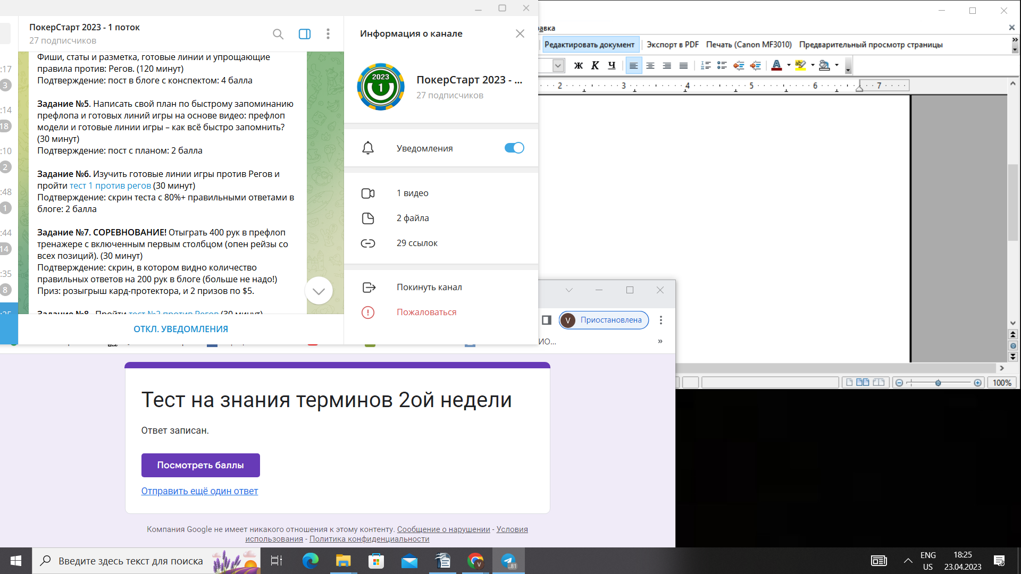Click the Приостановлена profile button in Chrome
Viewport: 1021px width, 574px height.
(x=604, y=320)
